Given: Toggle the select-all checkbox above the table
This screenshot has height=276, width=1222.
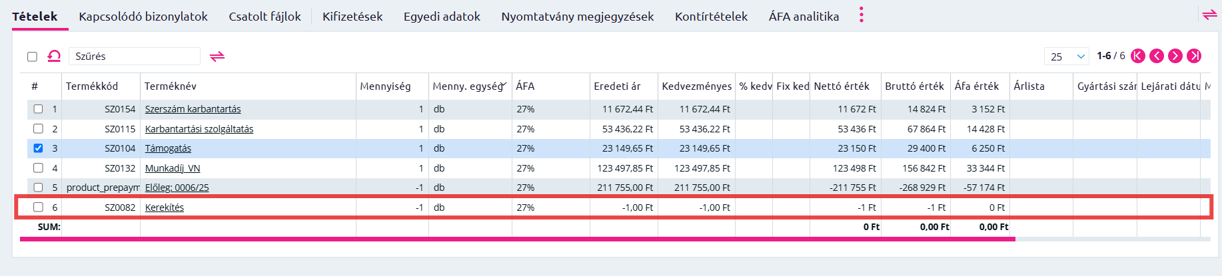Looking at the screenshot, I should click(x=32, y=57).
